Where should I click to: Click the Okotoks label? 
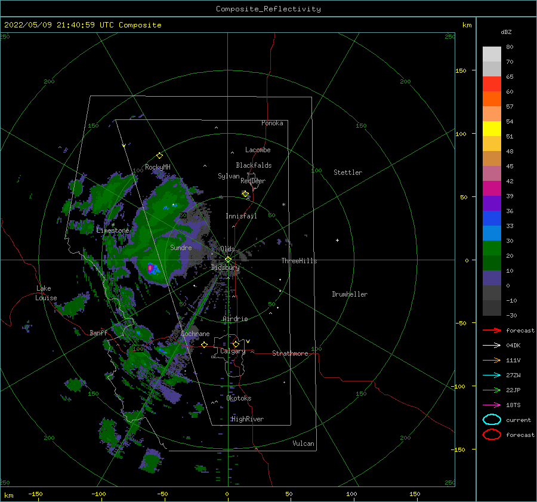point(239,398)
